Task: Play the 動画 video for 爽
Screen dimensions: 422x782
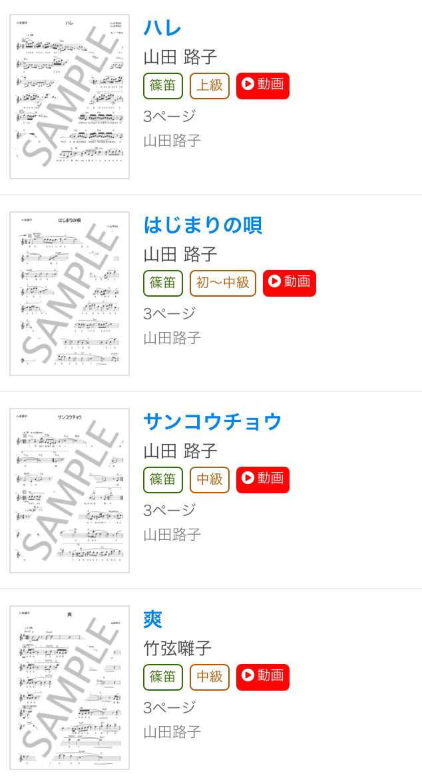Action: pos(262,677)
